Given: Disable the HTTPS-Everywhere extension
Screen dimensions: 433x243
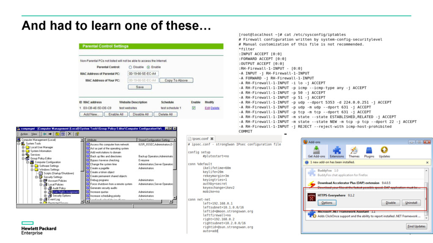Looking at the screenshot, I should tap(390, 203).
